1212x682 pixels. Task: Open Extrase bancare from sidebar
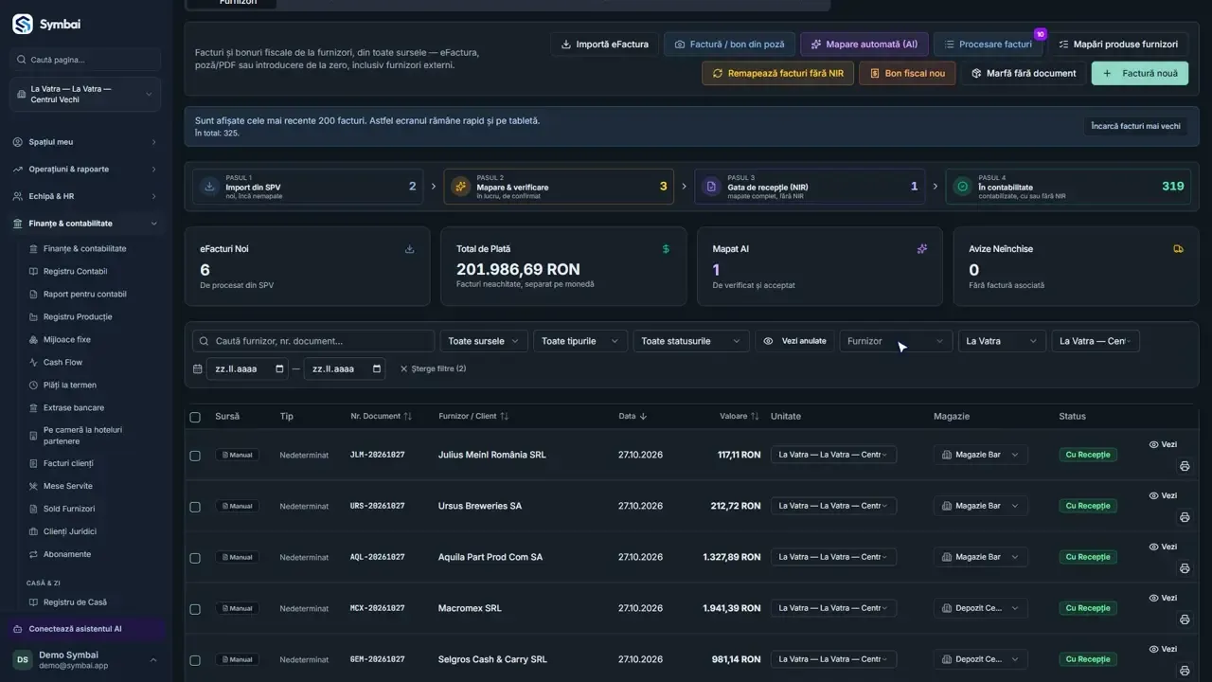pos(74,407)
